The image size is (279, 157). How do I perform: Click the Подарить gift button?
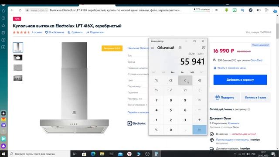pyautogui.click(x=225, y=98)
